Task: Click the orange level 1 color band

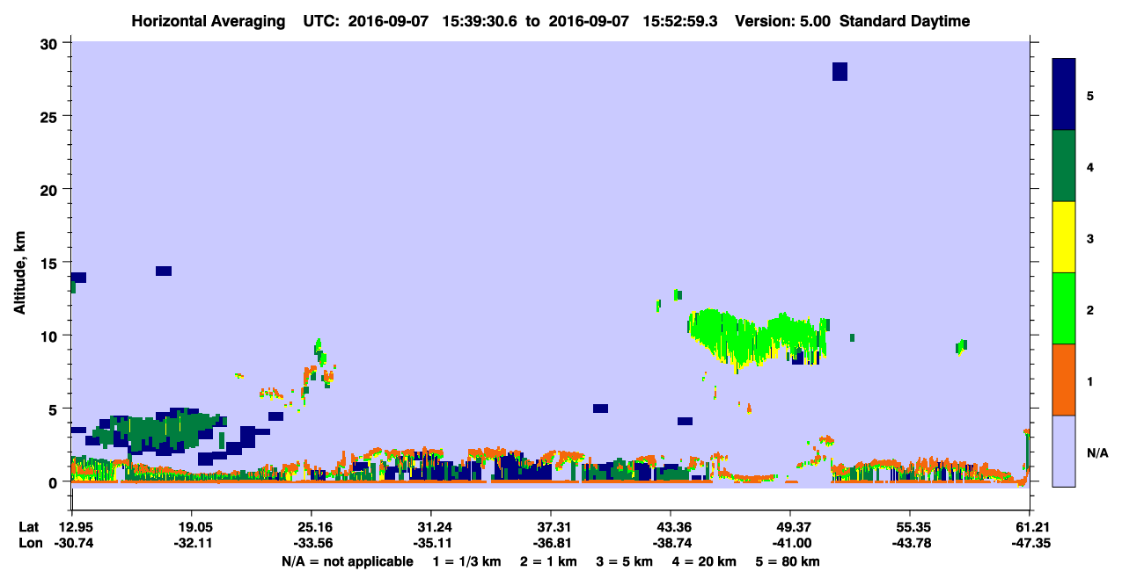Action: click(x=1064, y=380)
